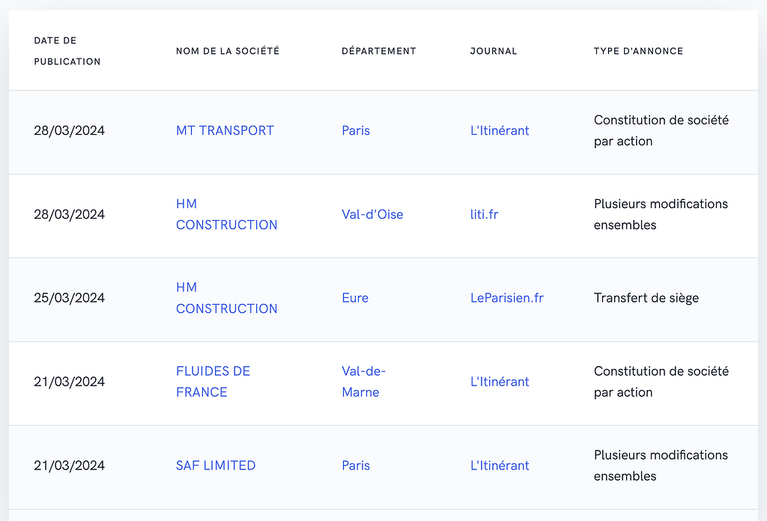Open the MT TRANSPORT company link
This screenshot has height=521, width=767.
[225, 130]
